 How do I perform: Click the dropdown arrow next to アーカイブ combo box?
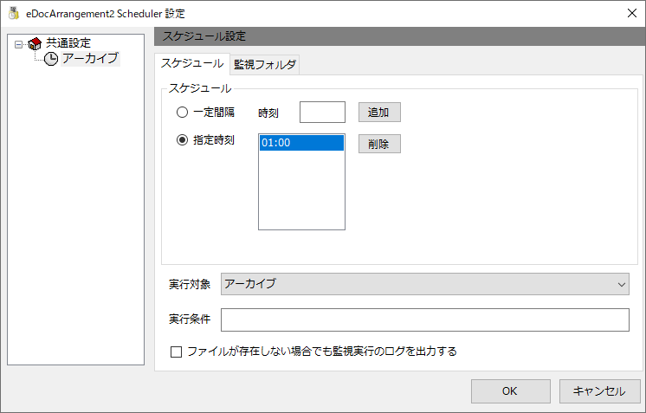(x=621, y=285)
